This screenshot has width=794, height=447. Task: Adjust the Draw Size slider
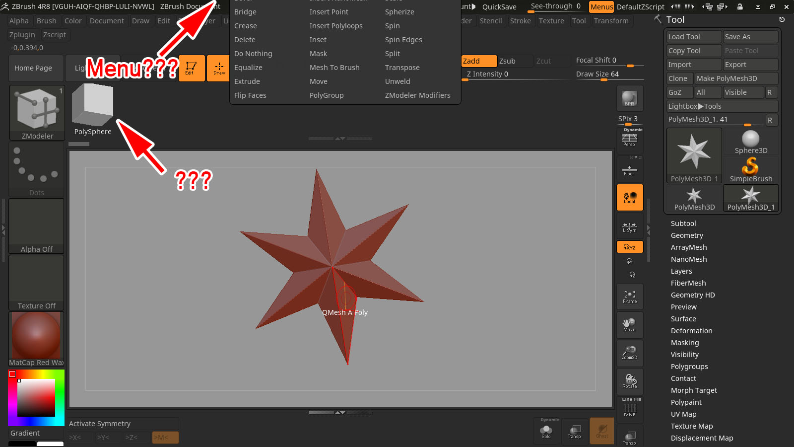pyautogui.click(x=610, y=74)
